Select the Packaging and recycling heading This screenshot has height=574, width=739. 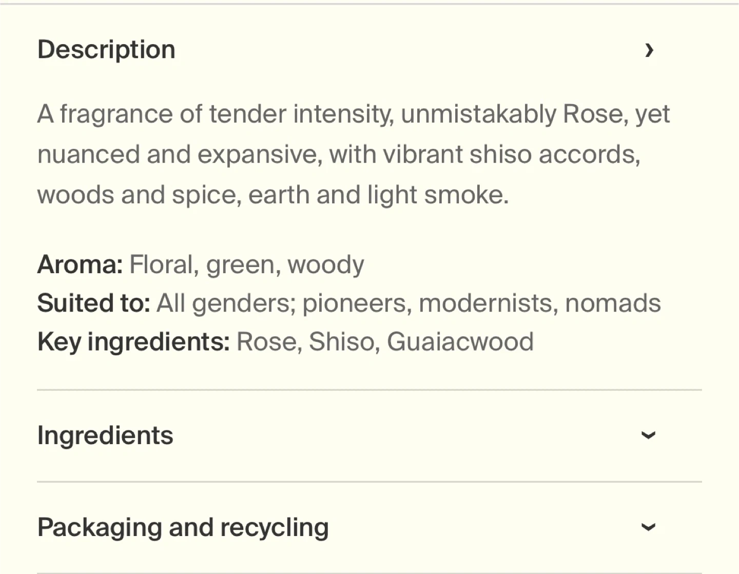[183, 527]
